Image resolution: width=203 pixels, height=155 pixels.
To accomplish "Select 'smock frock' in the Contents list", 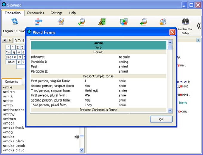I will coord(13,128).
